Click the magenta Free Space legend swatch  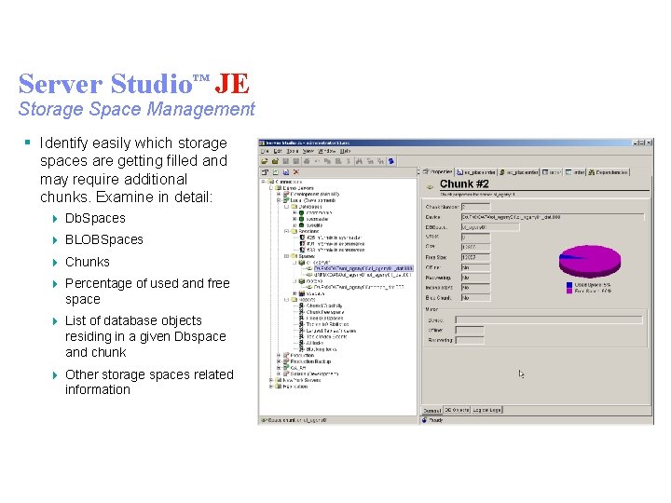(x=569, y=291)
